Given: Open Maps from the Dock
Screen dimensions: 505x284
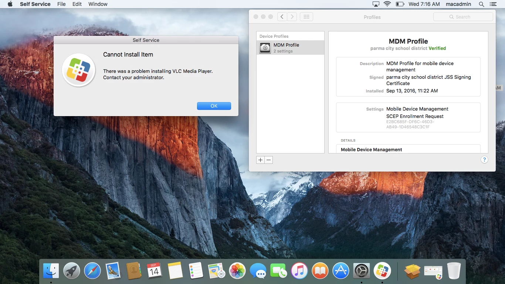Looking at the screenshot, I should (217, 271).
